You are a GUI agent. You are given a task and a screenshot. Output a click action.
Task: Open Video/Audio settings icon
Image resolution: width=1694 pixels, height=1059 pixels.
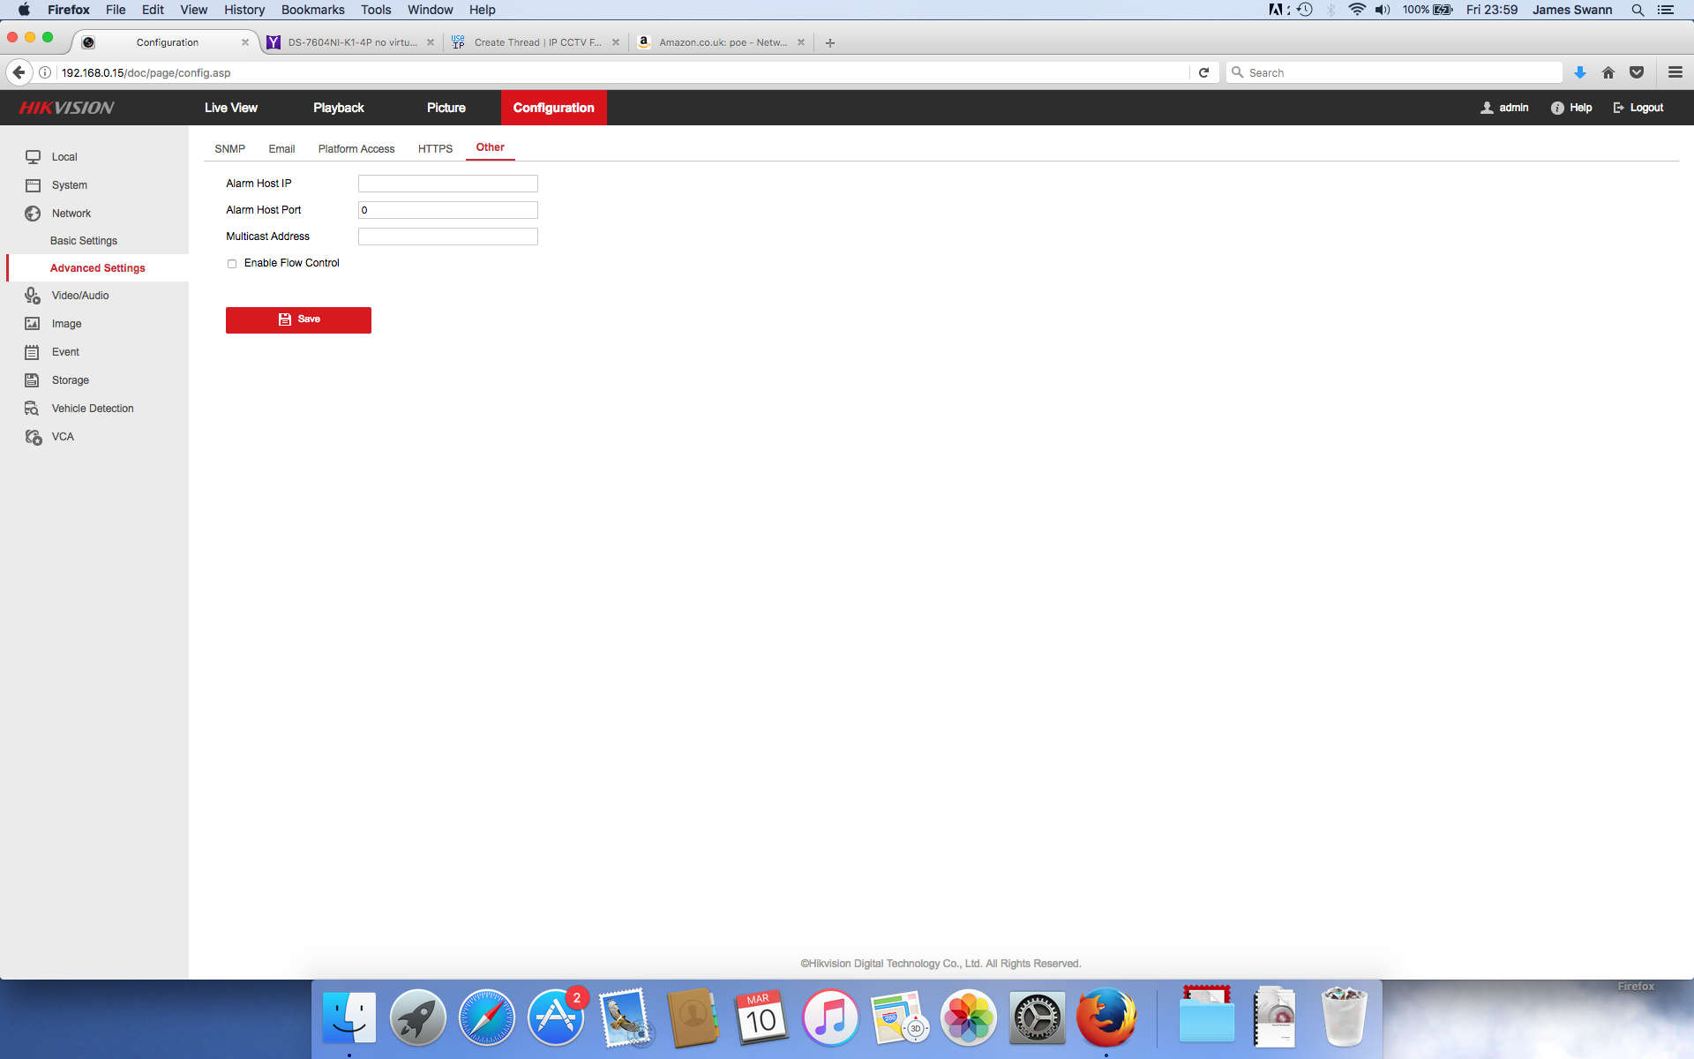coord(32,295)
